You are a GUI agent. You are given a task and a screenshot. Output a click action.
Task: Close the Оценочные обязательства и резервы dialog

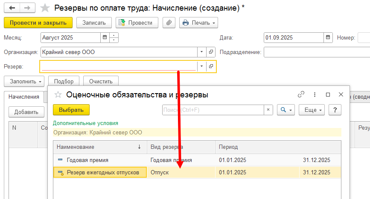[341, 94]
